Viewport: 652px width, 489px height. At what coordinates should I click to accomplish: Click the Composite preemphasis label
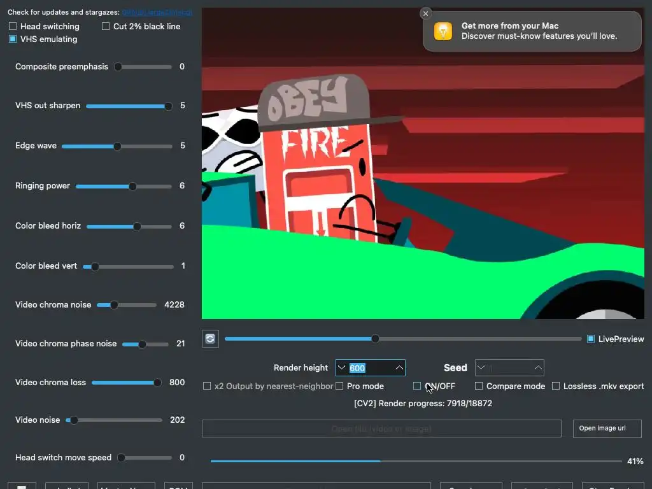(x=62, y=66)
